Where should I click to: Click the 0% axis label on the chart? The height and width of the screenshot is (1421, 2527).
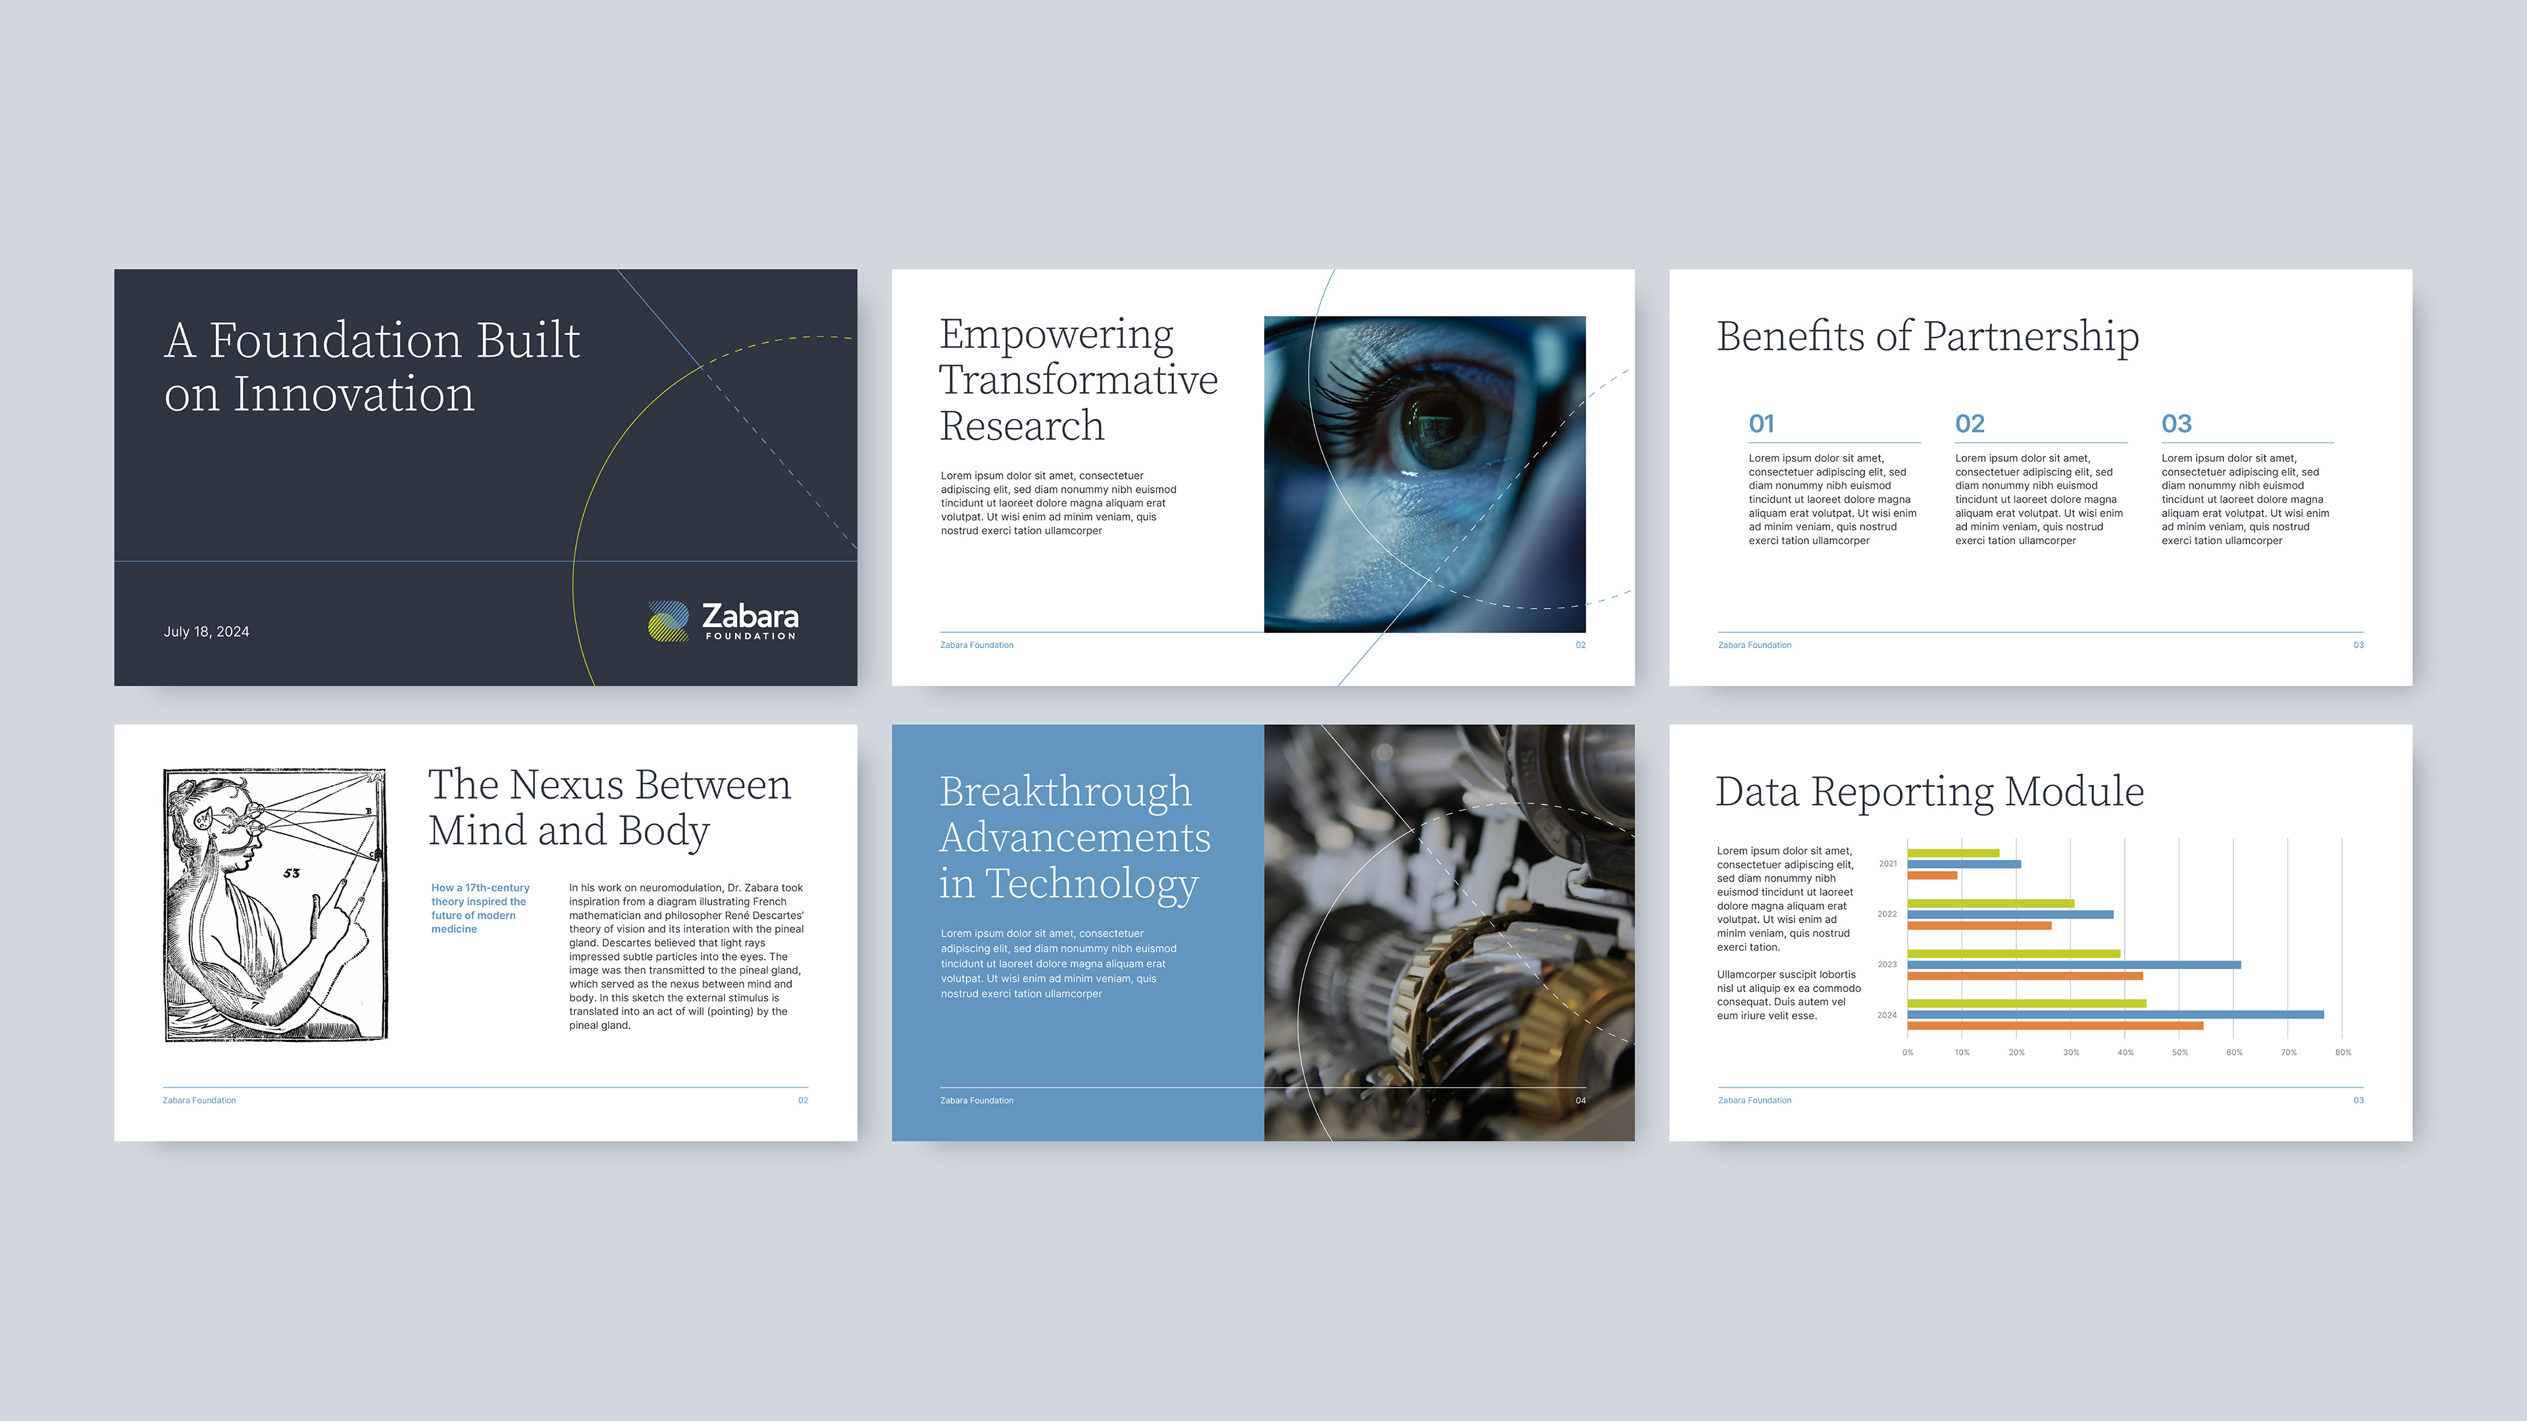[x=1908, y=1053]
